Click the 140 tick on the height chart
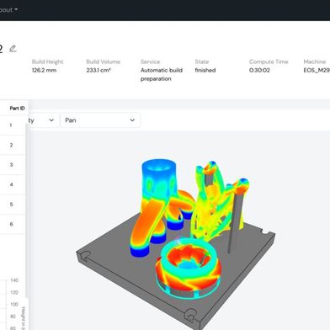 click(14, 280)
